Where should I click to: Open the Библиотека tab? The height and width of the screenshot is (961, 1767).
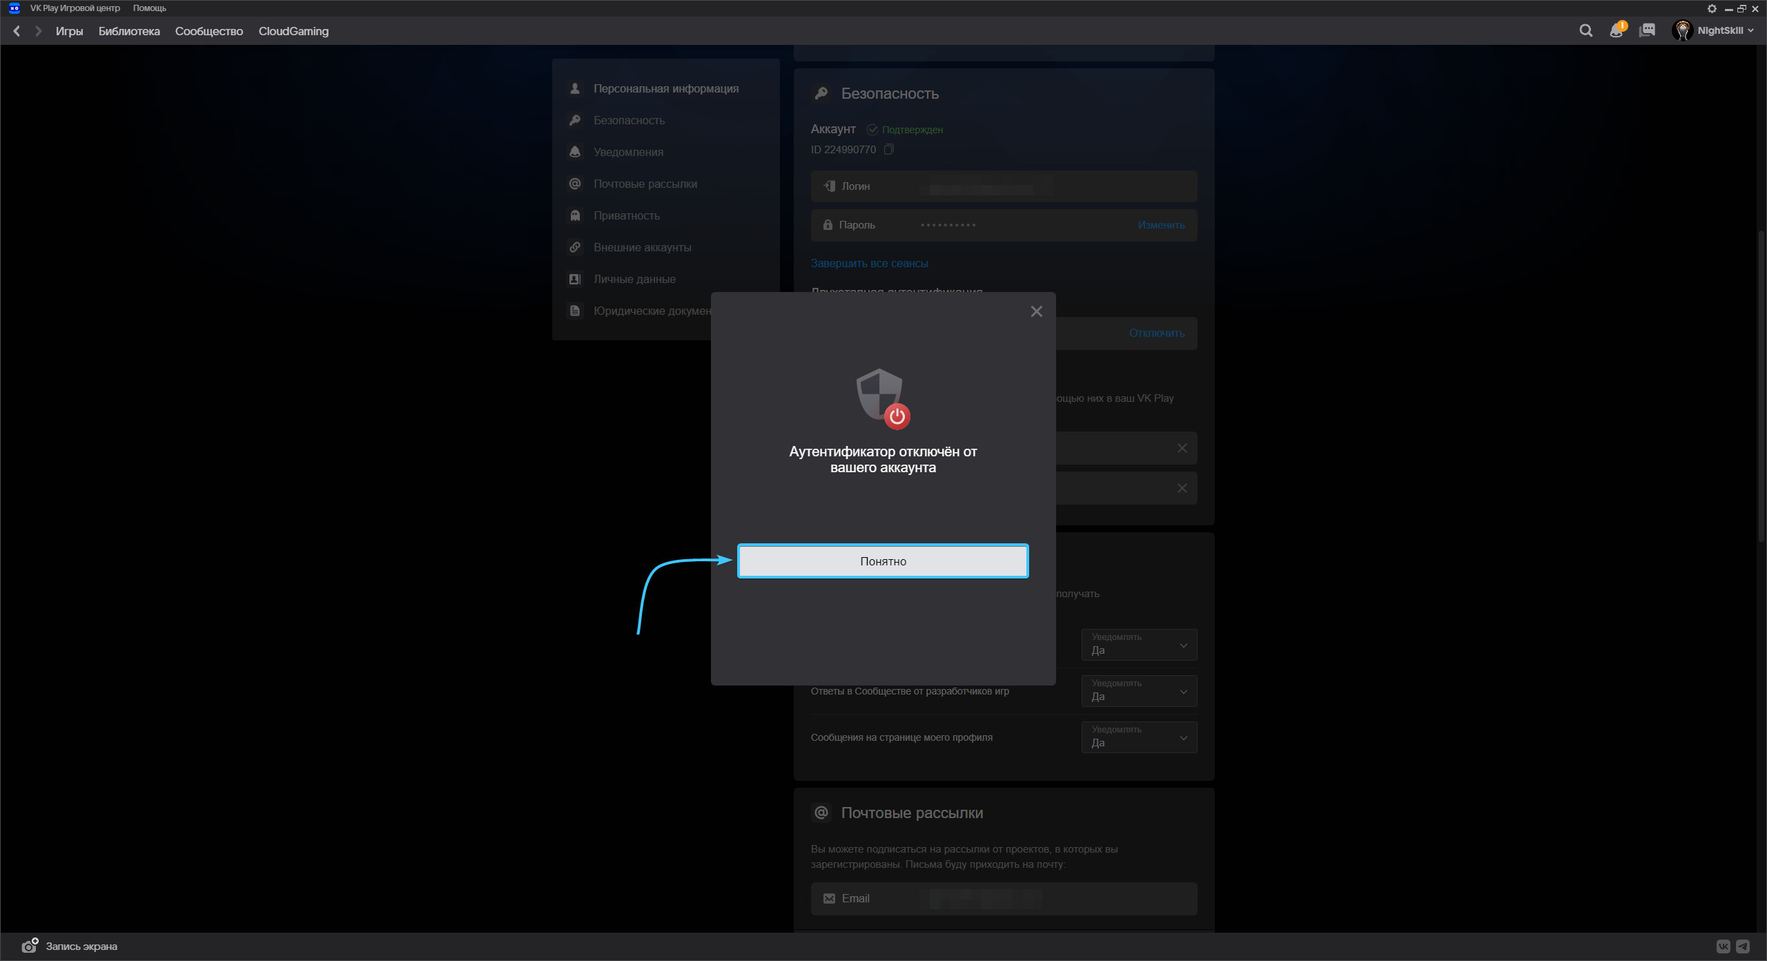click(x=129, y=31)
